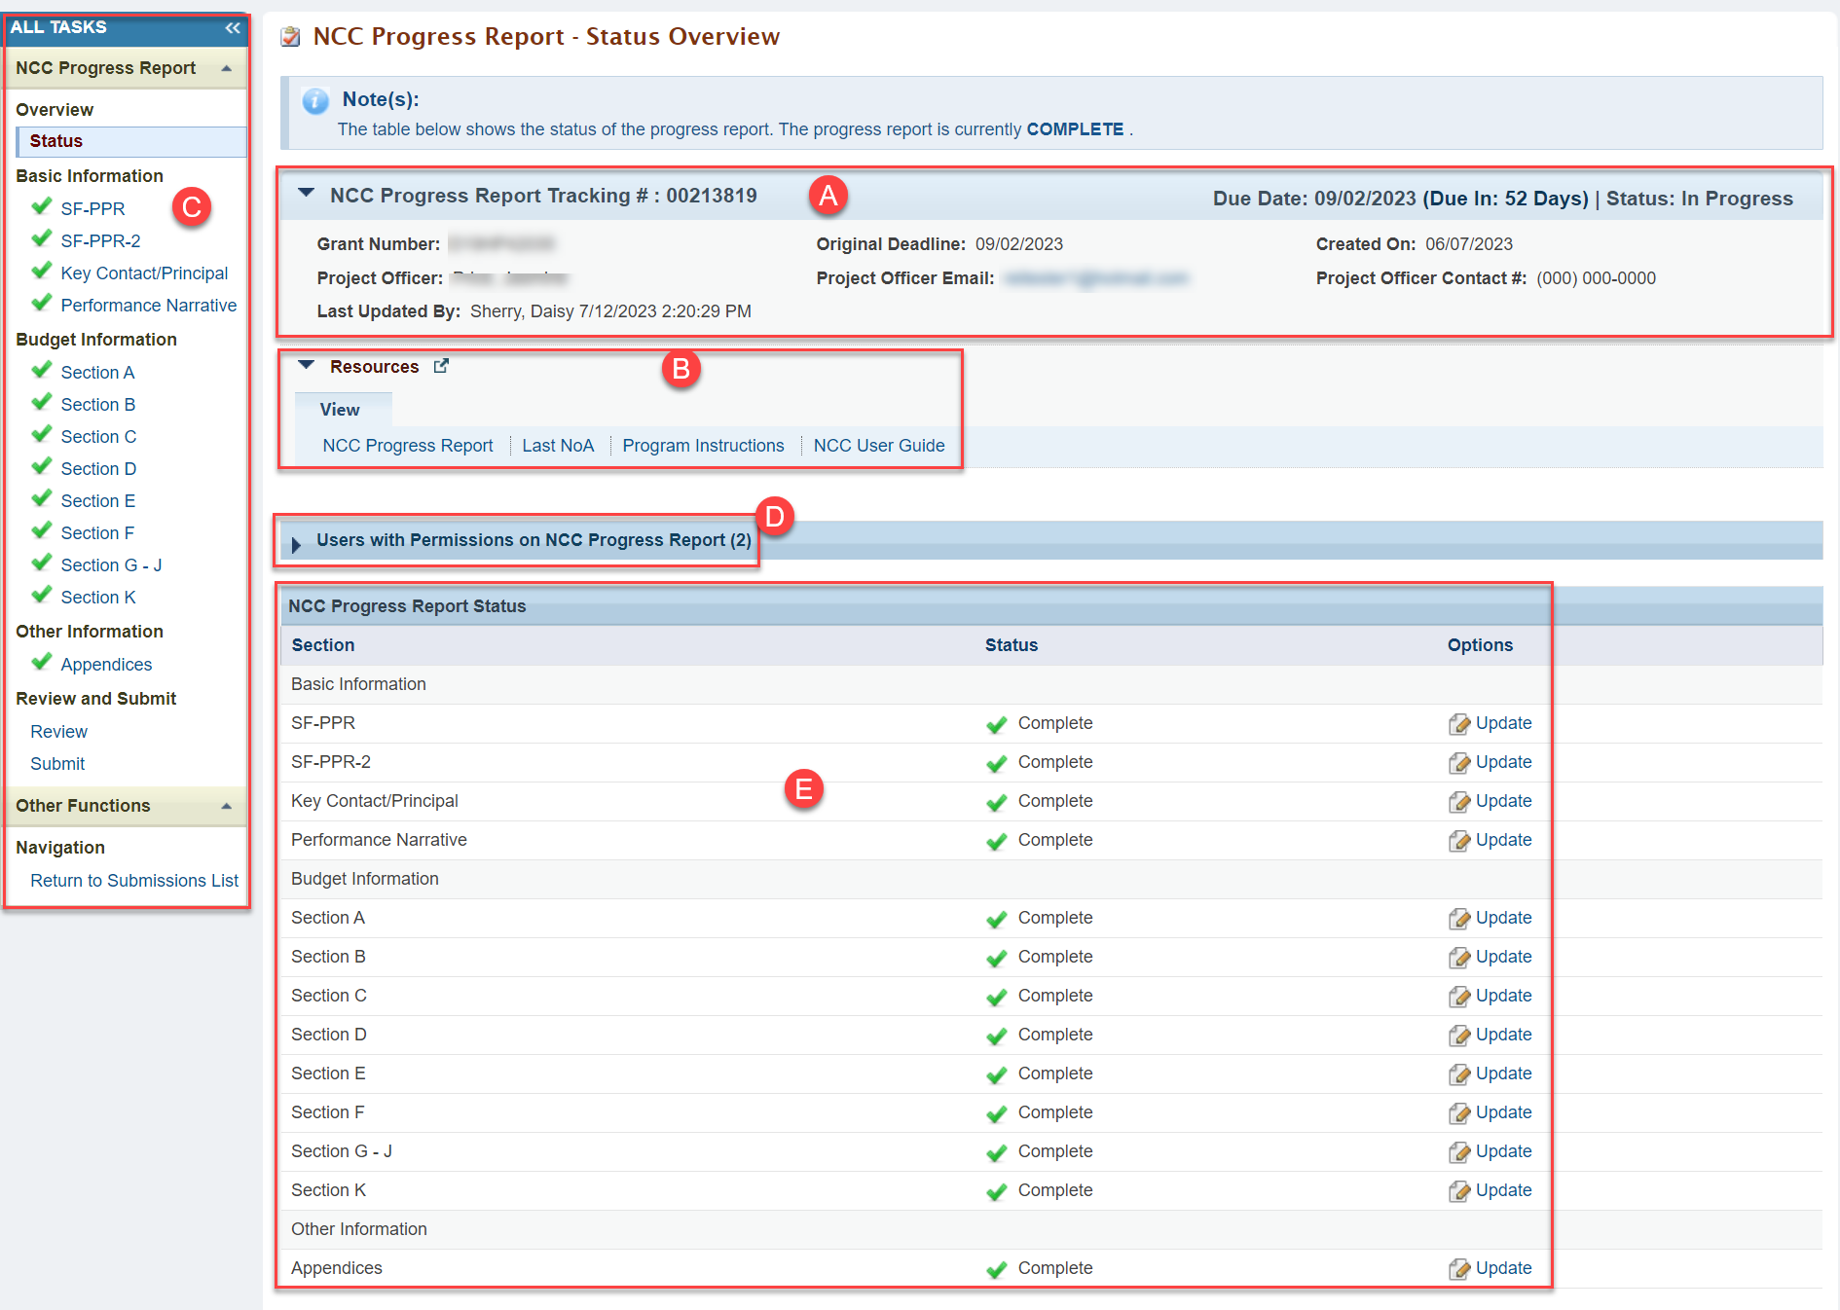Click Complete status text for Performance Narrative
This screenshot has width=1840, height=1310.
pos(1055,840)
